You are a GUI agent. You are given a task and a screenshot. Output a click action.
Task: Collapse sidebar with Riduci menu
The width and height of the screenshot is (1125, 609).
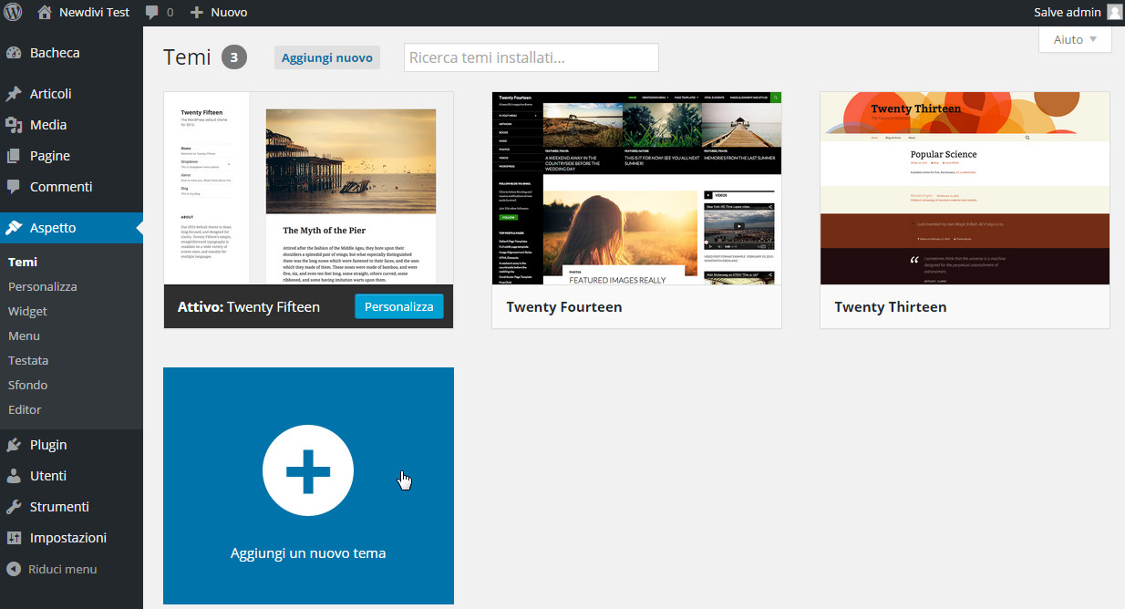tap(62, 569)
